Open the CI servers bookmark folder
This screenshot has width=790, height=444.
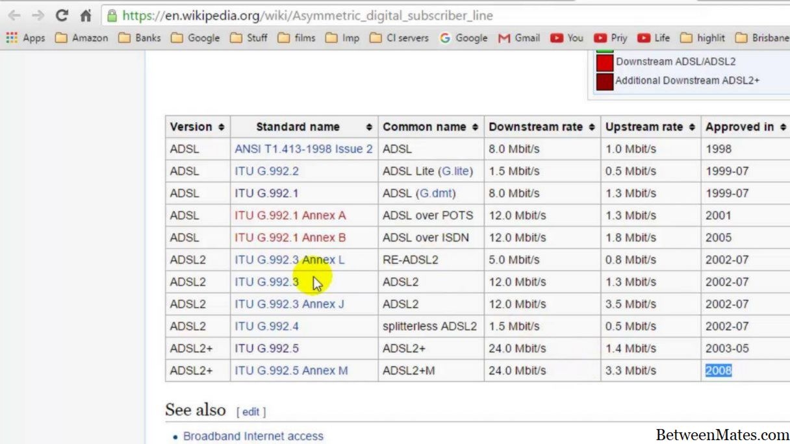coord(399,38)
